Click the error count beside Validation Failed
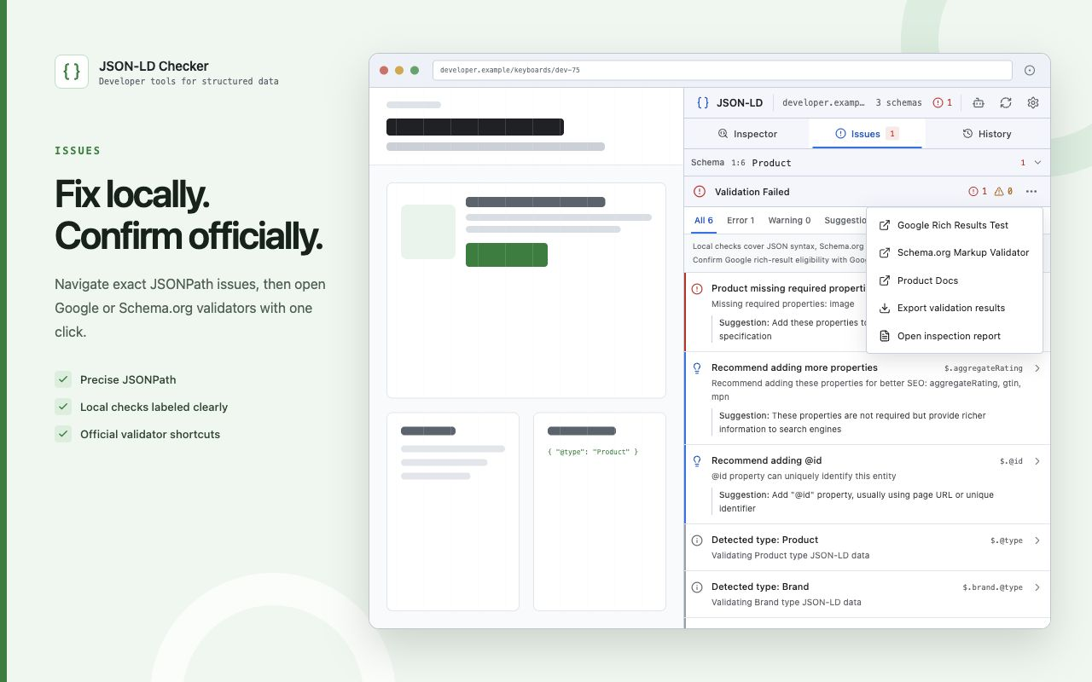The width and height of the screenshot is (1092, 682). 978,192
